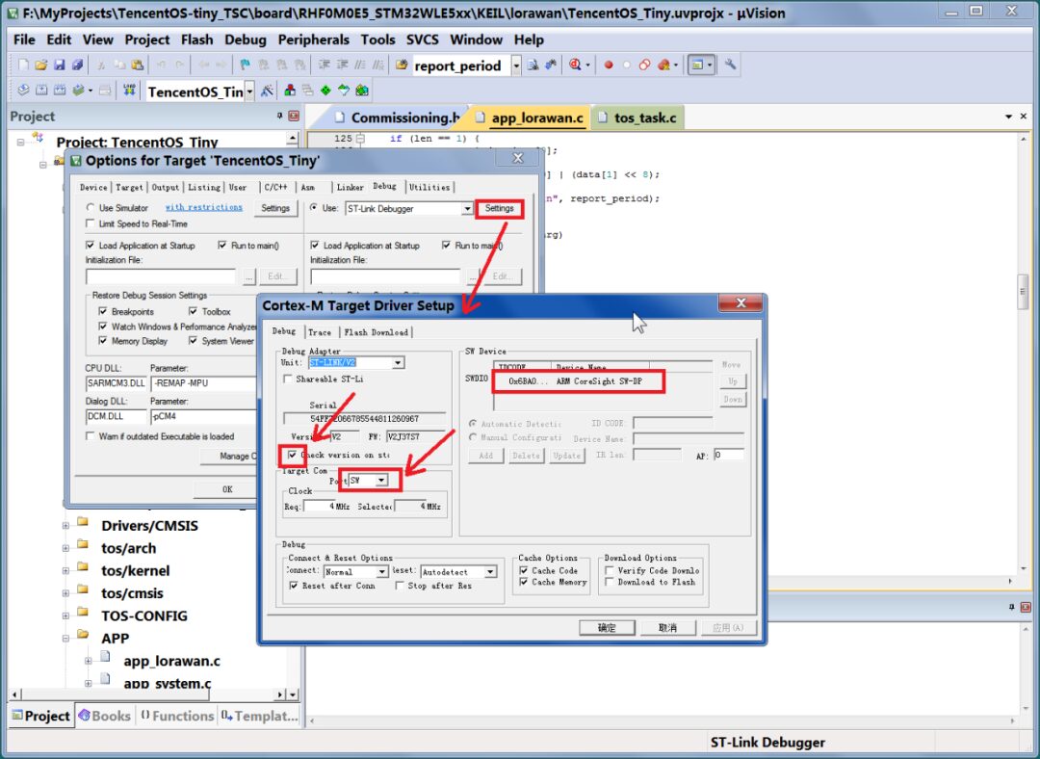This screenshot has width=1040, height=759.
Task: Click ST-Link Debugger Settings button
Action: 500,208
